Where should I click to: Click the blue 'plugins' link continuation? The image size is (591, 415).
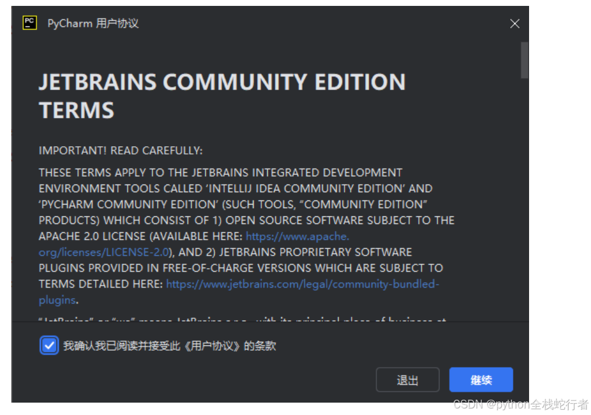coord(57,300)
